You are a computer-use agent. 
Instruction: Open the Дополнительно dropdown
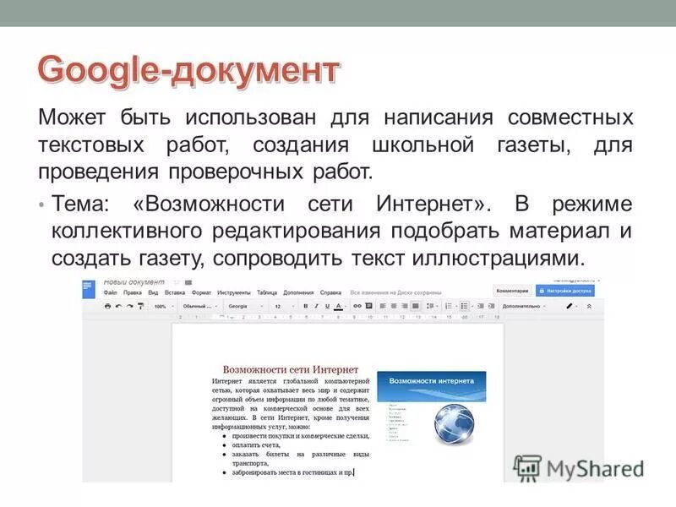click(x=524, y=306)
